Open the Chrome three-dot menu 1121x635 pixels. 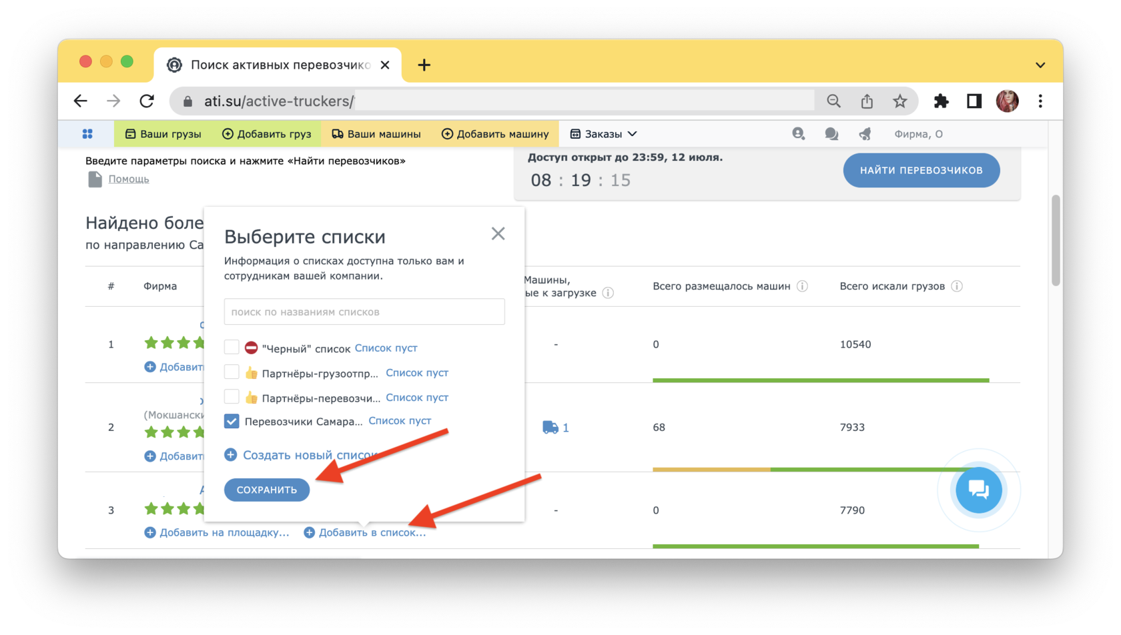click(x=1040, y=101)
